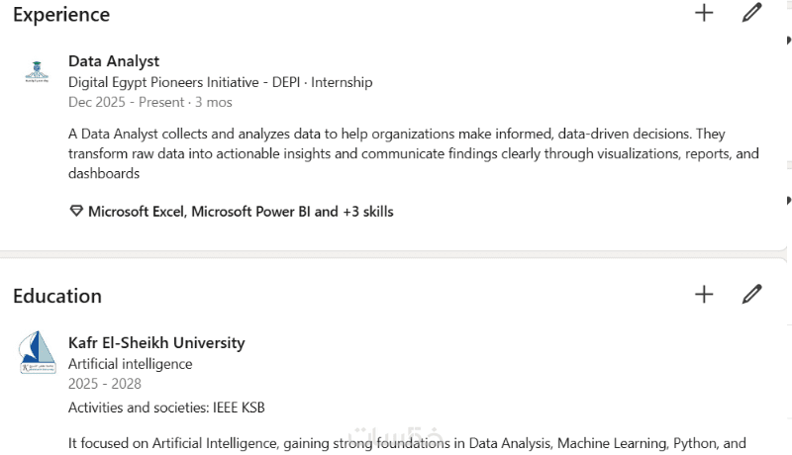Click the diamond skills icon
Viewport: 792px width, 455px height.
(75, 212)
